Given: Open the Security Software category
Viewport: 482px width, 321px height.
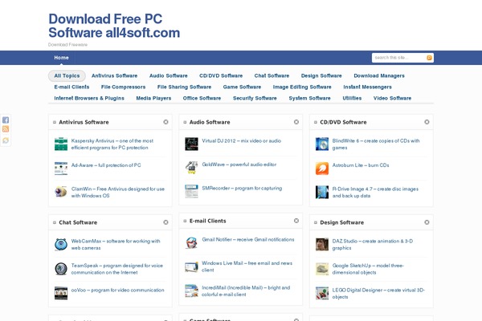Looking at the screenshot, I should tap(255, 98).
